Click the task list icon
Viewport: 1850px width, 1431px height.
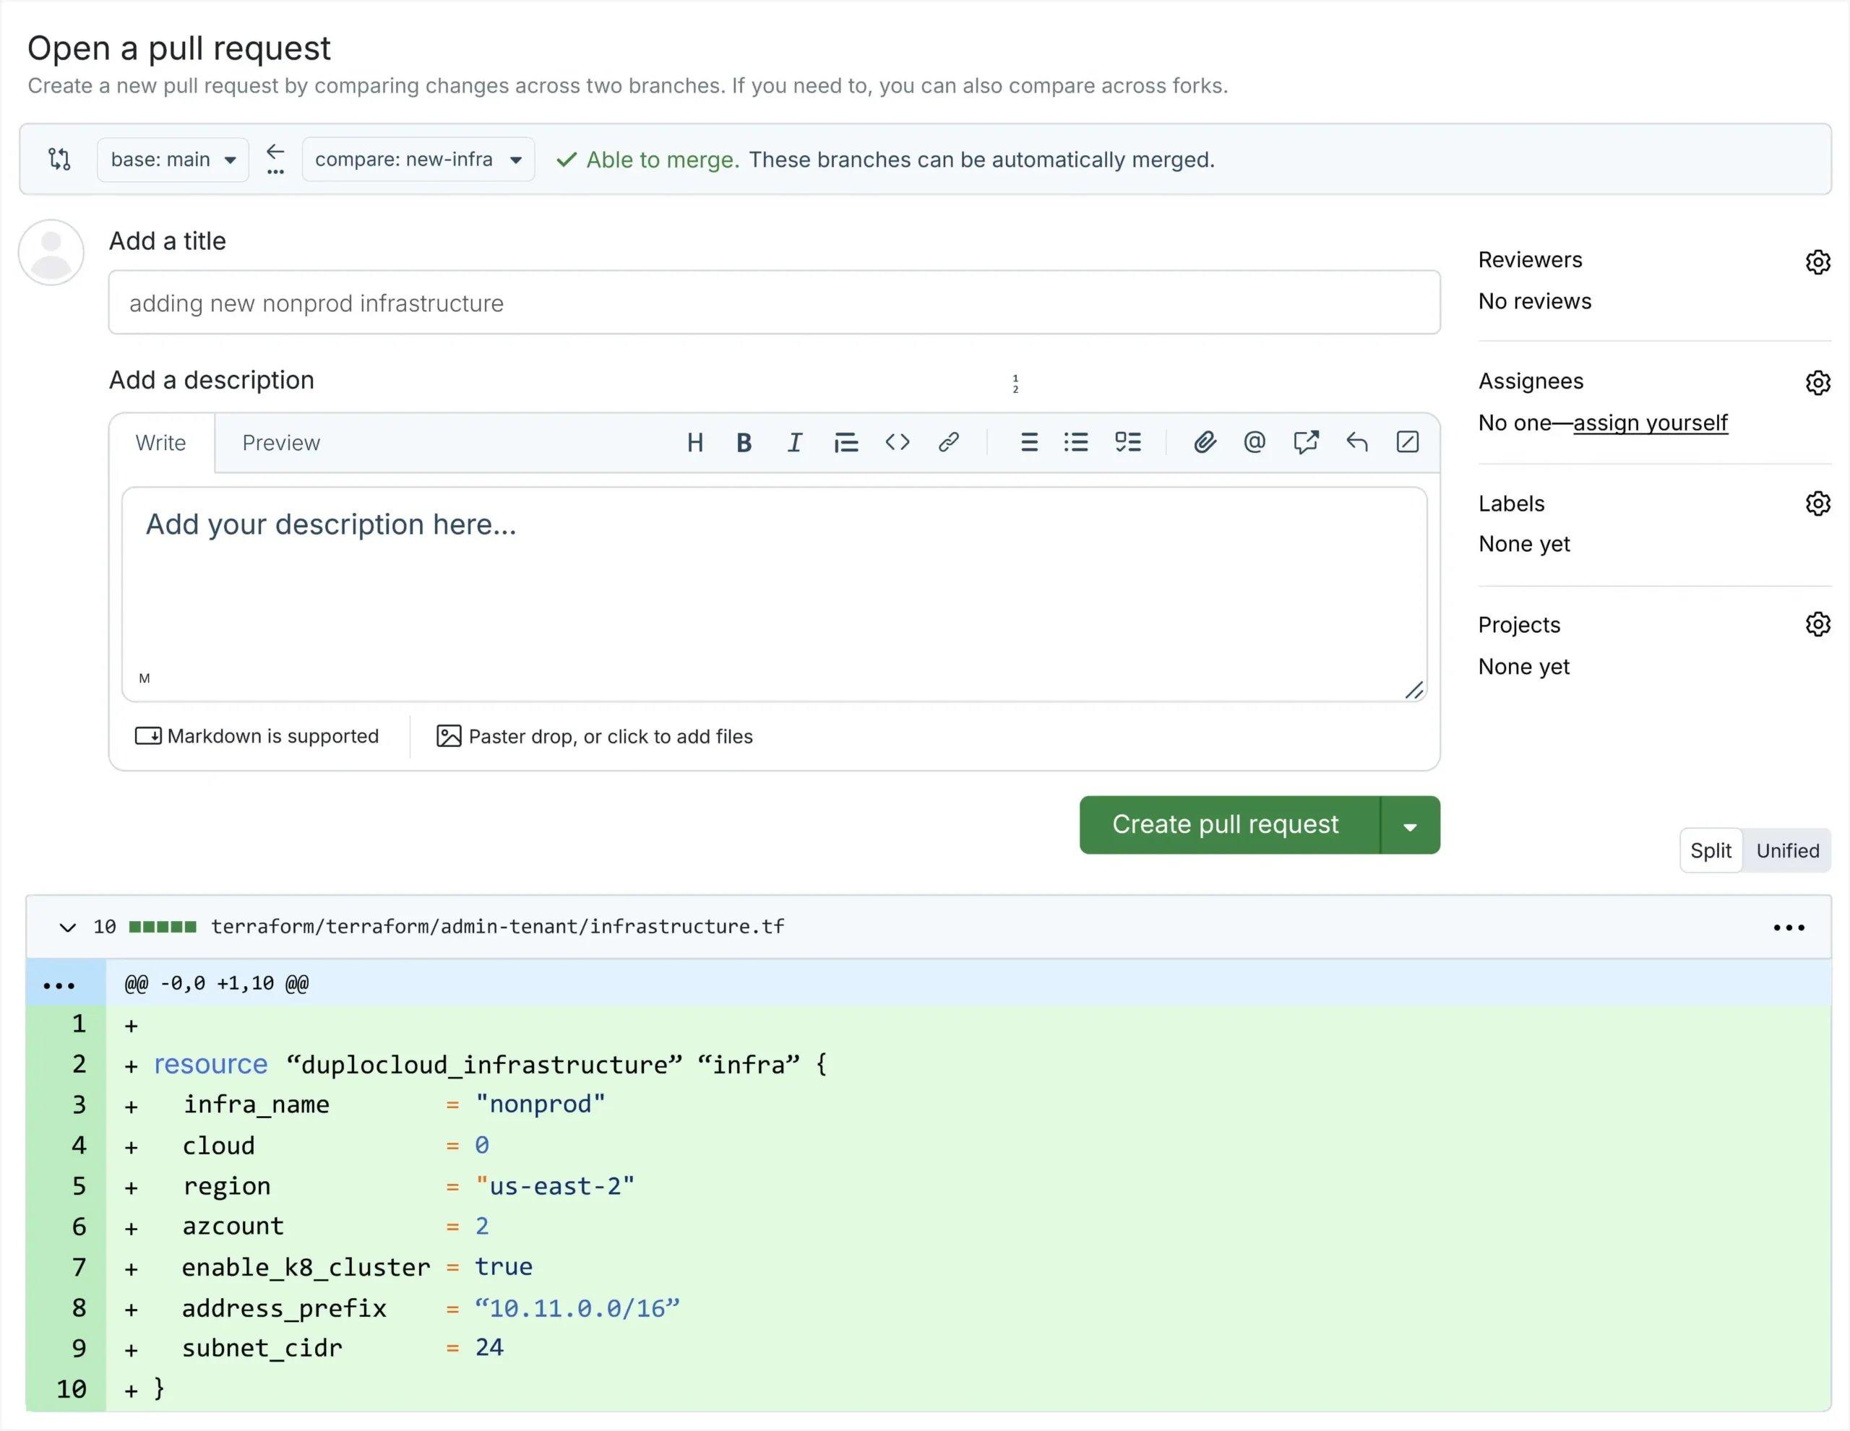1127,442
